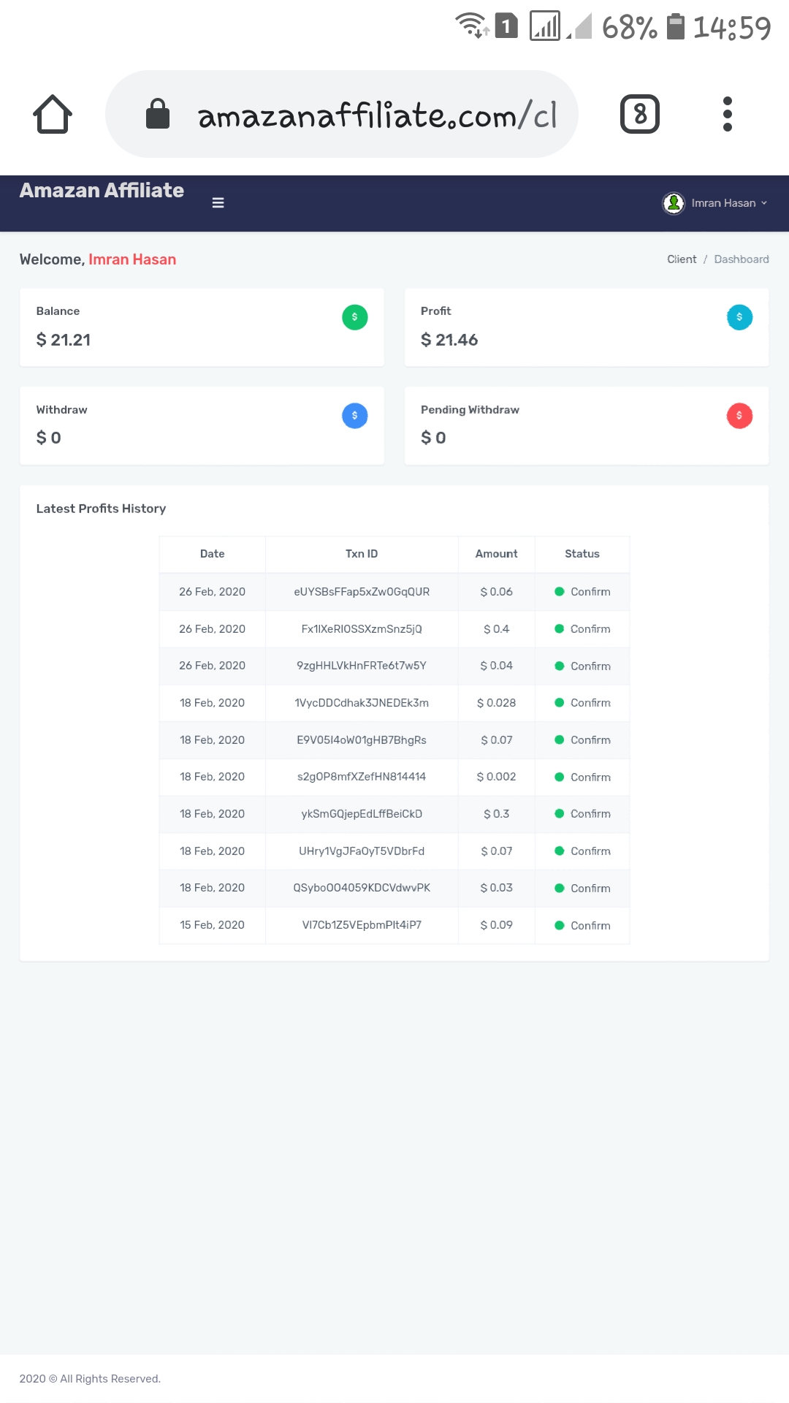Click the user avatar in header
The height and width of the screenshot is (1403, 789).
[674, 203]
